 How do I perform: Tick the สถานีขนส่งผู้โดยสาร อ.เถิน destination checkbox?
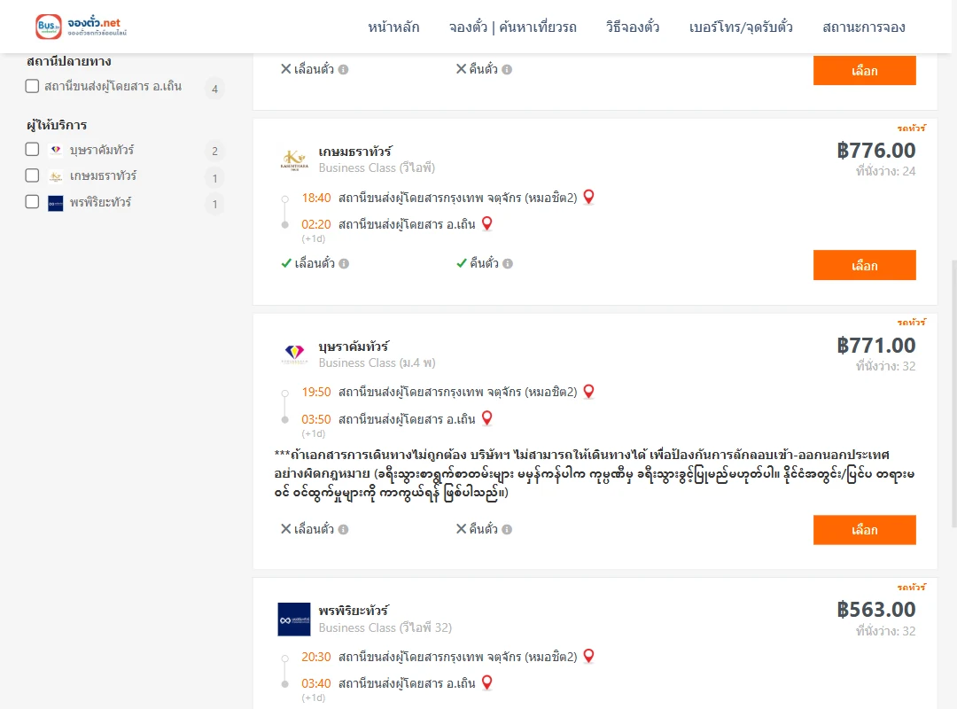(33, 86)
